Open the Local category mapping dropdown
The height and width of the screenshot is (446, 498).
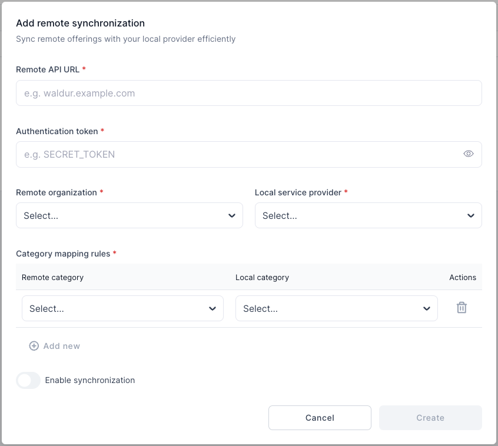(330, 309)
